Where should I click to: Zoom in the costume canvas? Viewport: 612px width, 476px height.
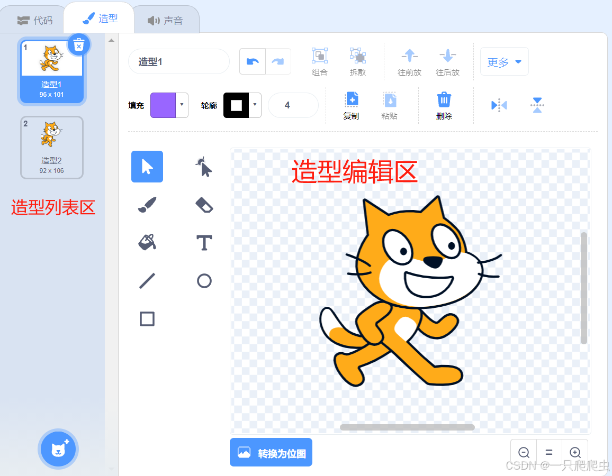coord(574,452)
